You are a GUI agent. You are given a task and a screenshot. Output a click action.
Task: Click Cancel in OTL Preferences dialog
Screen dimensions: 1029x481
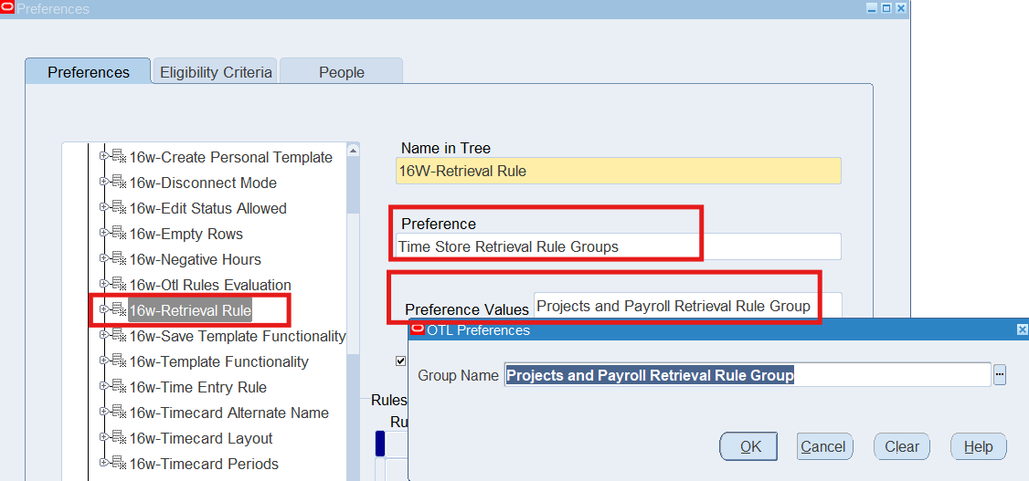[823, 446]
